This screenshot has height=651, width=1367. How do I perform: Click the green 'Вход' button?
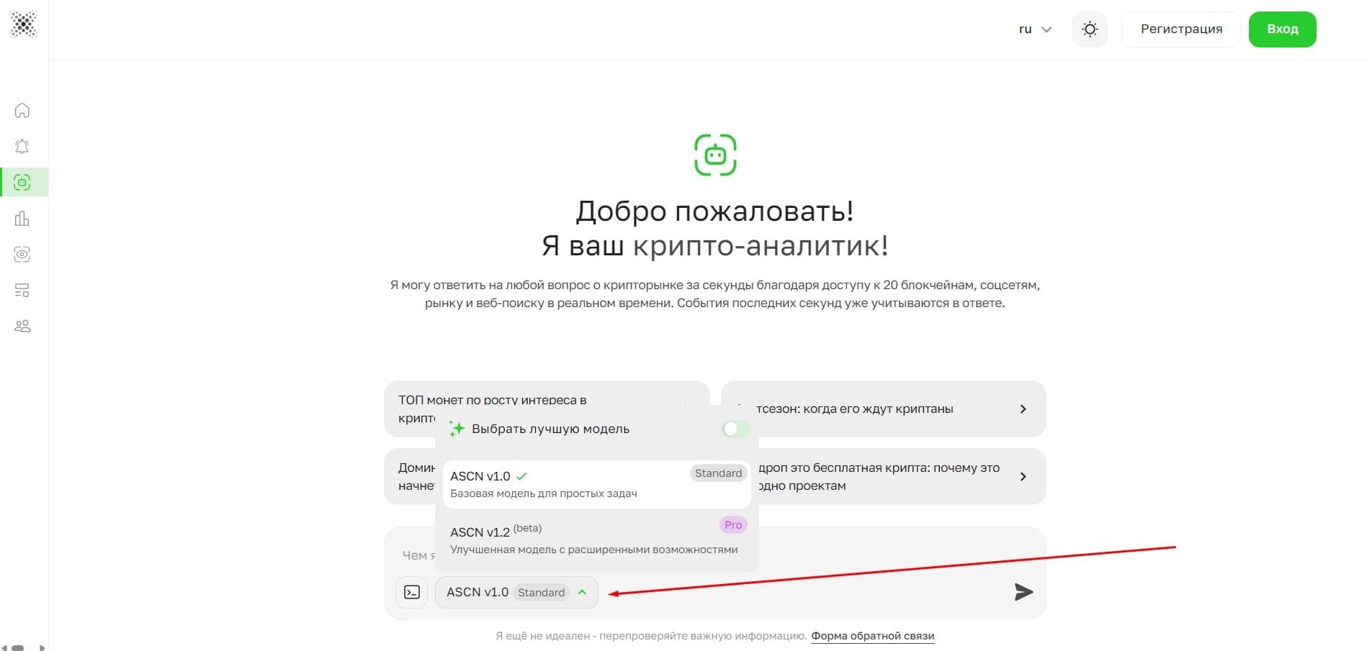[x=1282, y=29]
